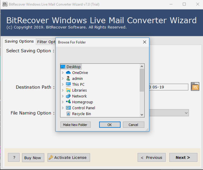Open the File Naming Option dropdown

point(186,113)
